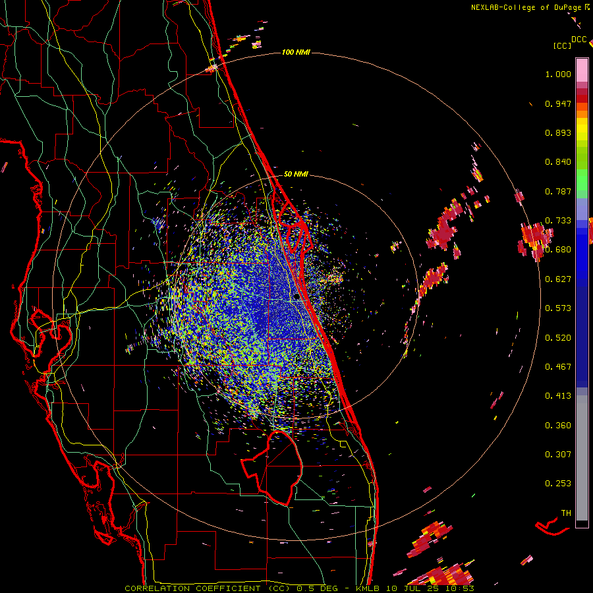The width and height of the screenshot is (593, 593).
Task: Click the CORRELATION COEFFICIENT (CC) caption text
Action: [x=208, y=588]
